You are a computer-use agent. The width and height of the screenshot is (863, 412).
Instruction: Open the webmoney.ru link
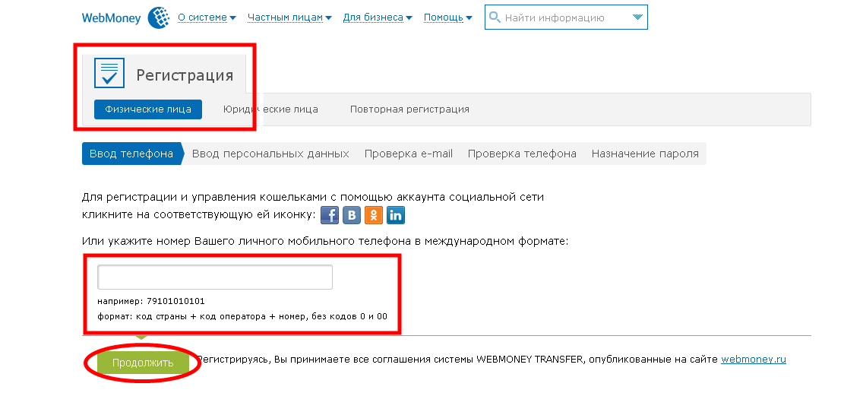pos(754,360)
